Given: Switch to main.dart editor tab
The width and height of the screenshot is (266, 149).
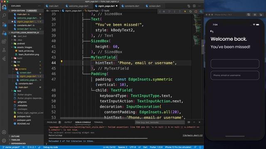Looking at the screenshot, I should (52, 6).
